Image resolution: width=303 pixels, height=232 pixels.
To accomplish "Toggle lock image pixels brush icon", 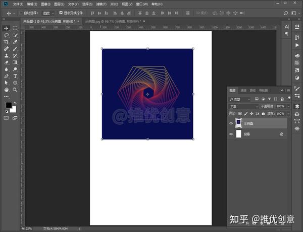I will (245, 114).
